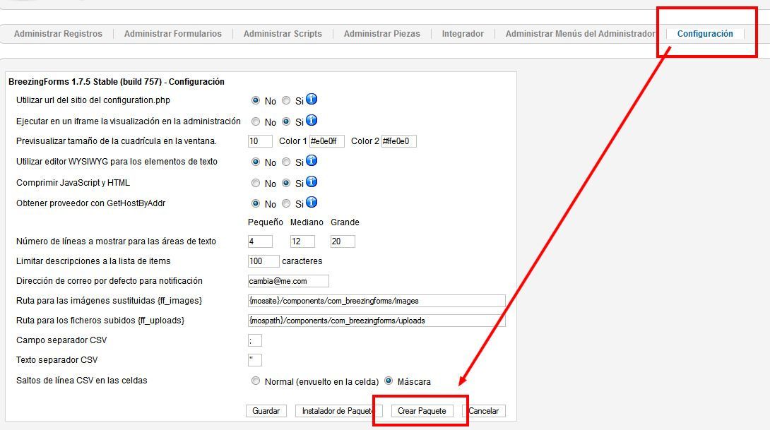Edit Color 2 value field #ffe0e0
The height and width of the screenshot is (430, 770).
tap(398, 141)
